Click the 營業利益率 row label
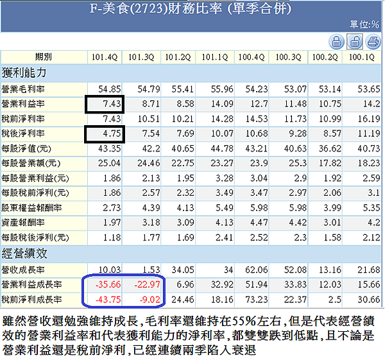The width and height of the screenshot is (385, 362). [23, 104]
